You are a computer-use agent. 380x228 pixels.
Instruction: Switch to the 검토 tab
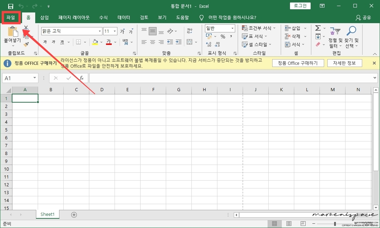click(x=144, y=17)
